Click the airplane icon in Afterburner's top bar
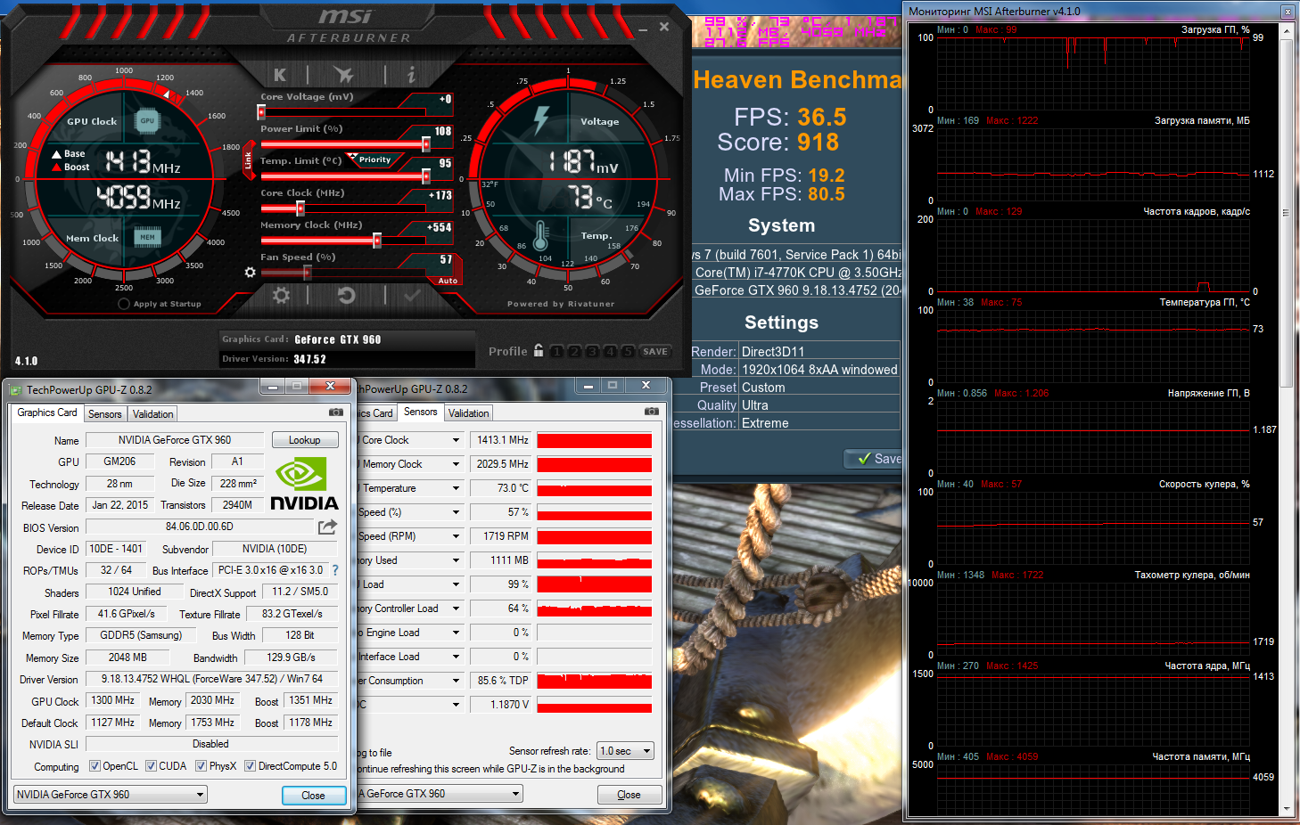Viewport: 1300px width, 825px height. tap(343, 75)
